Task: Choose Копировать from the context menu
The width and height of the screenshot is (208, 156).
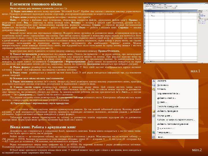Action: click(x=163, y=85)
